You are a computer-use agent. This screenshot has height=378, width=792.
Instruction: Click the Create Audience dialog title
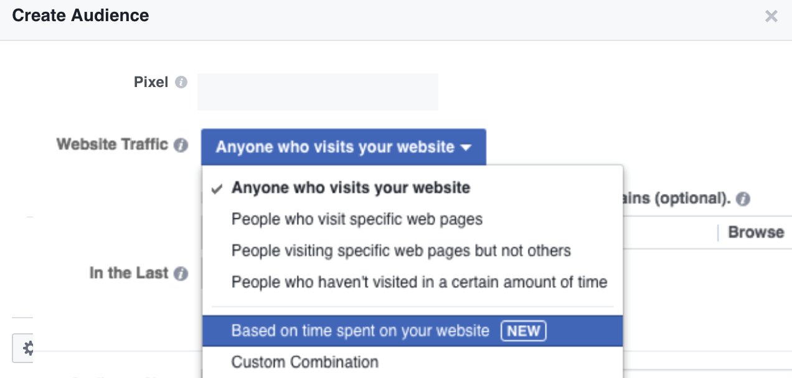point(80,16)
